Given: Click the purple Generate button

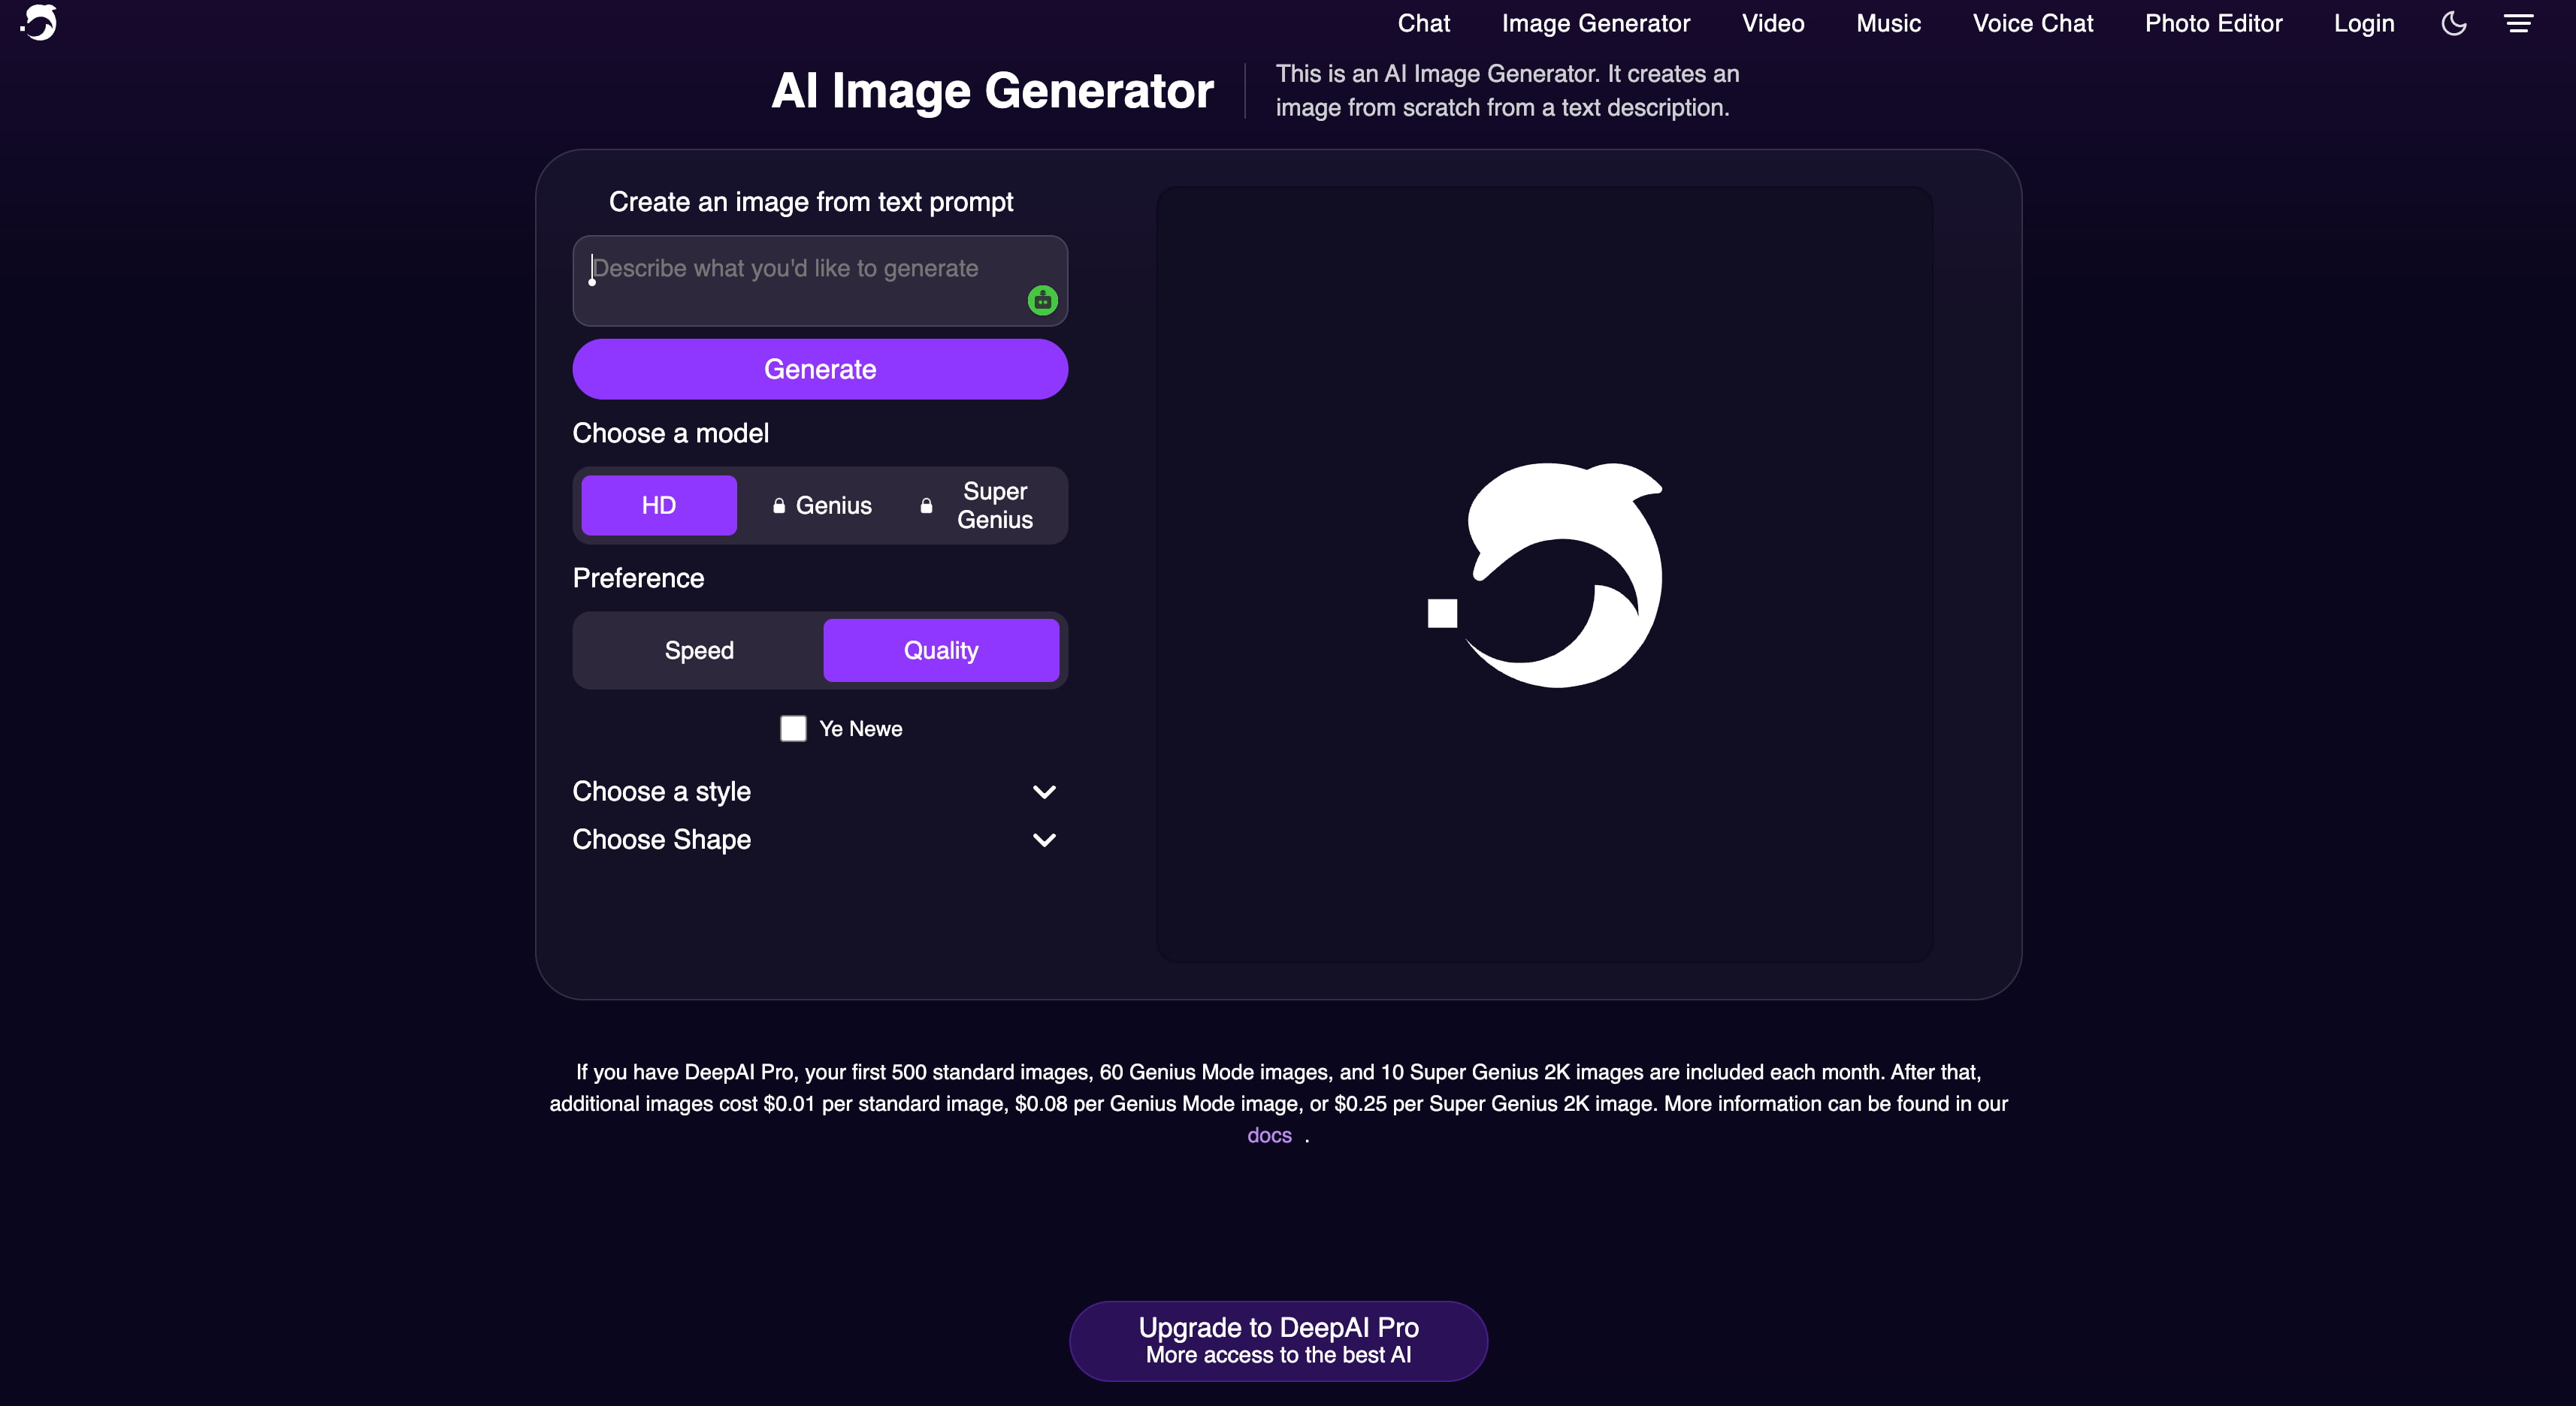Looking at the screenshot, I should point(820,369).
